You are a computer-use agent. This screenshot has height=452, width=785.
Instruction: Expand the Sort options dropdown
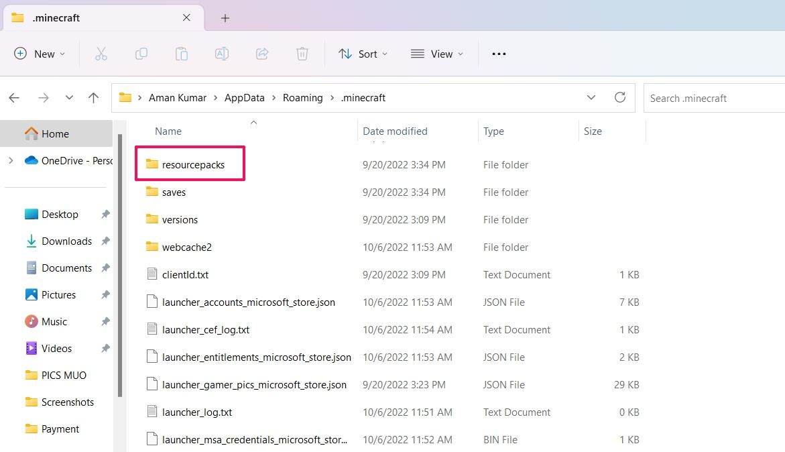tap(363, 54)
